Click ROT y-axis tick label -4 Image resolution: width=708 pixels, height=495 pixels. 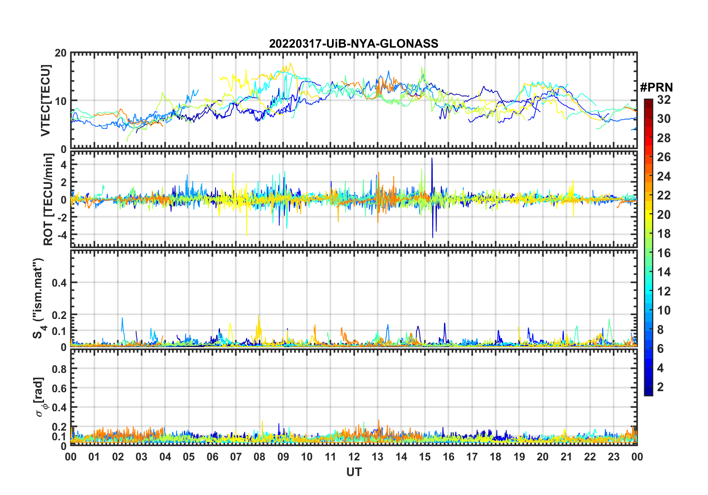point(62,235)
